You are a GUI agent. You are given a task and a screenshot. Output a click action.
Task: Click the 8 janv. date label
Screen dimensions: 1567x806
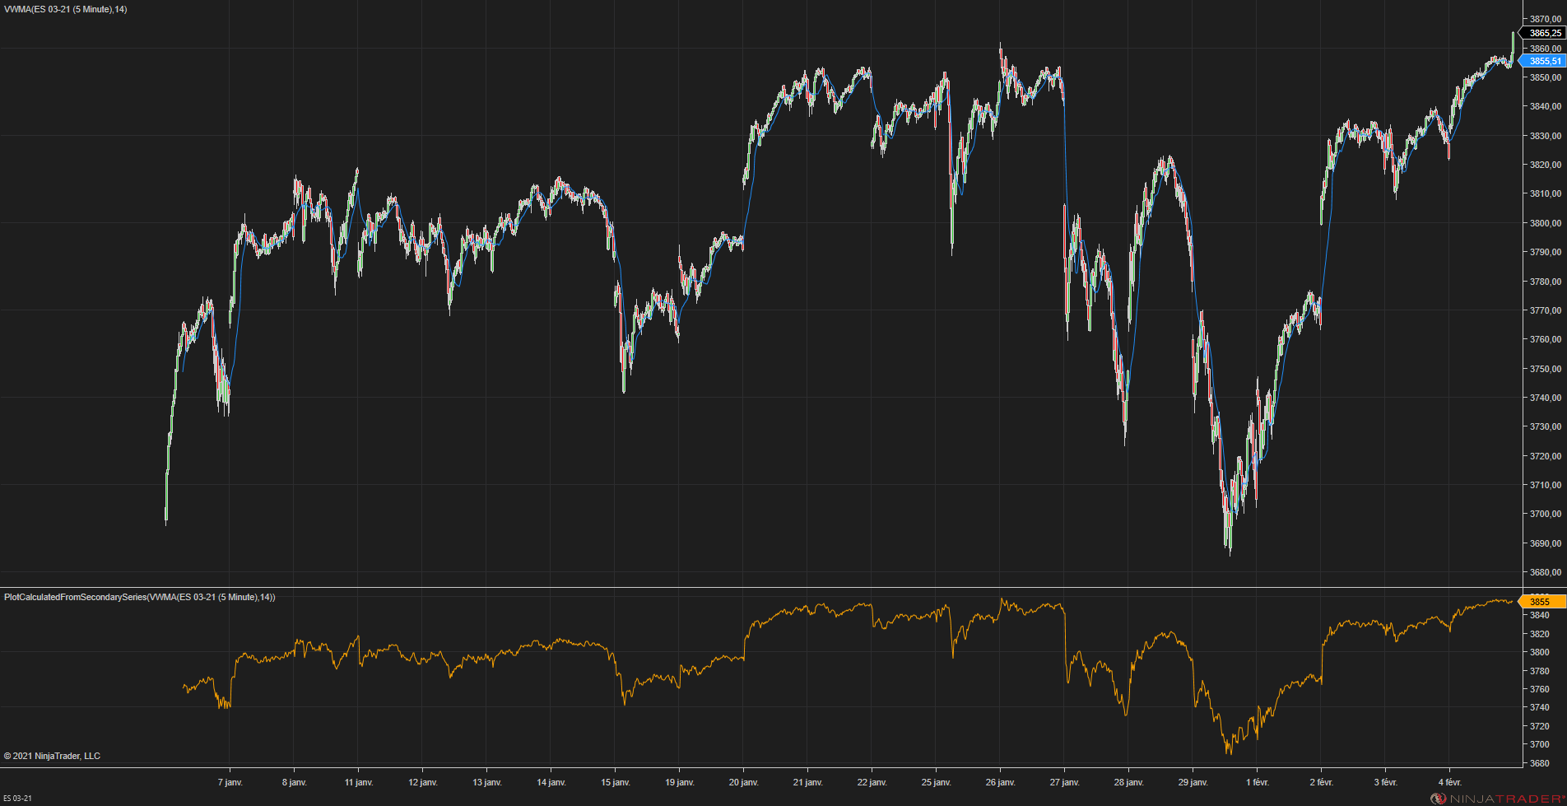point(294,782)
